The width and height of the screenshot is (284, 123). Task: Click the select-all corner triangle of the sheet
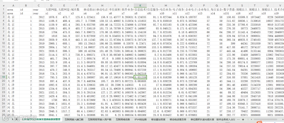3,6
